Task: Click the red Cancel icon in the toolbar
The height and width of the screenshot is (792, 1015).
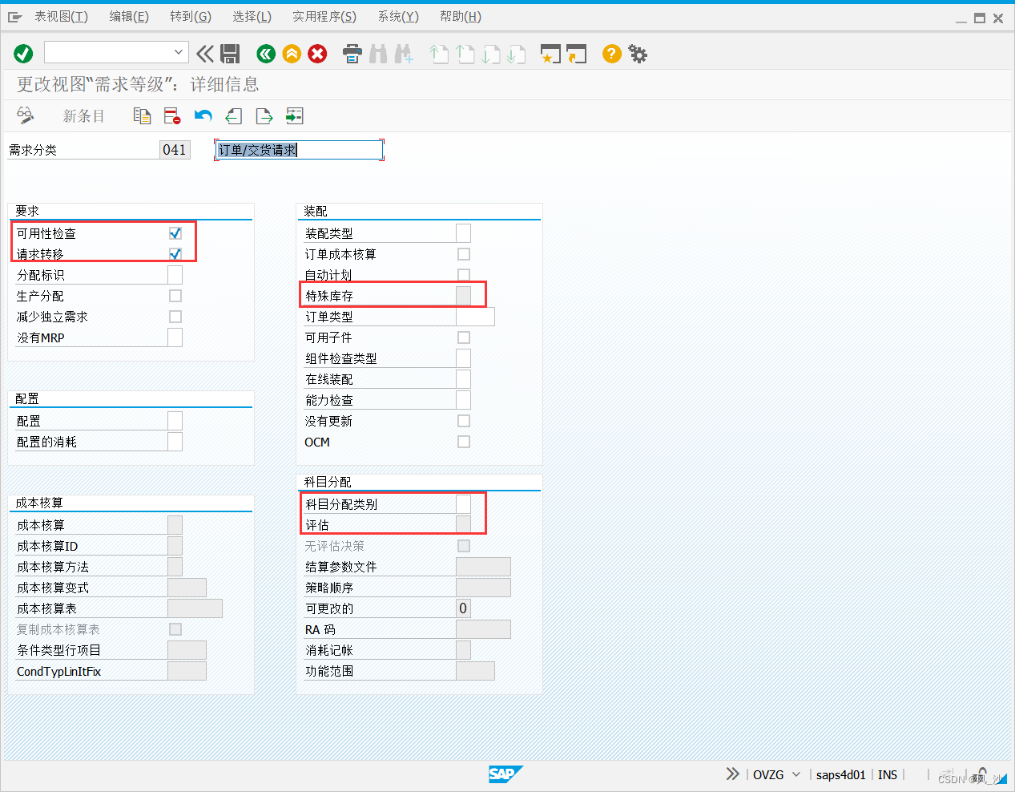Action: [317, 53]
